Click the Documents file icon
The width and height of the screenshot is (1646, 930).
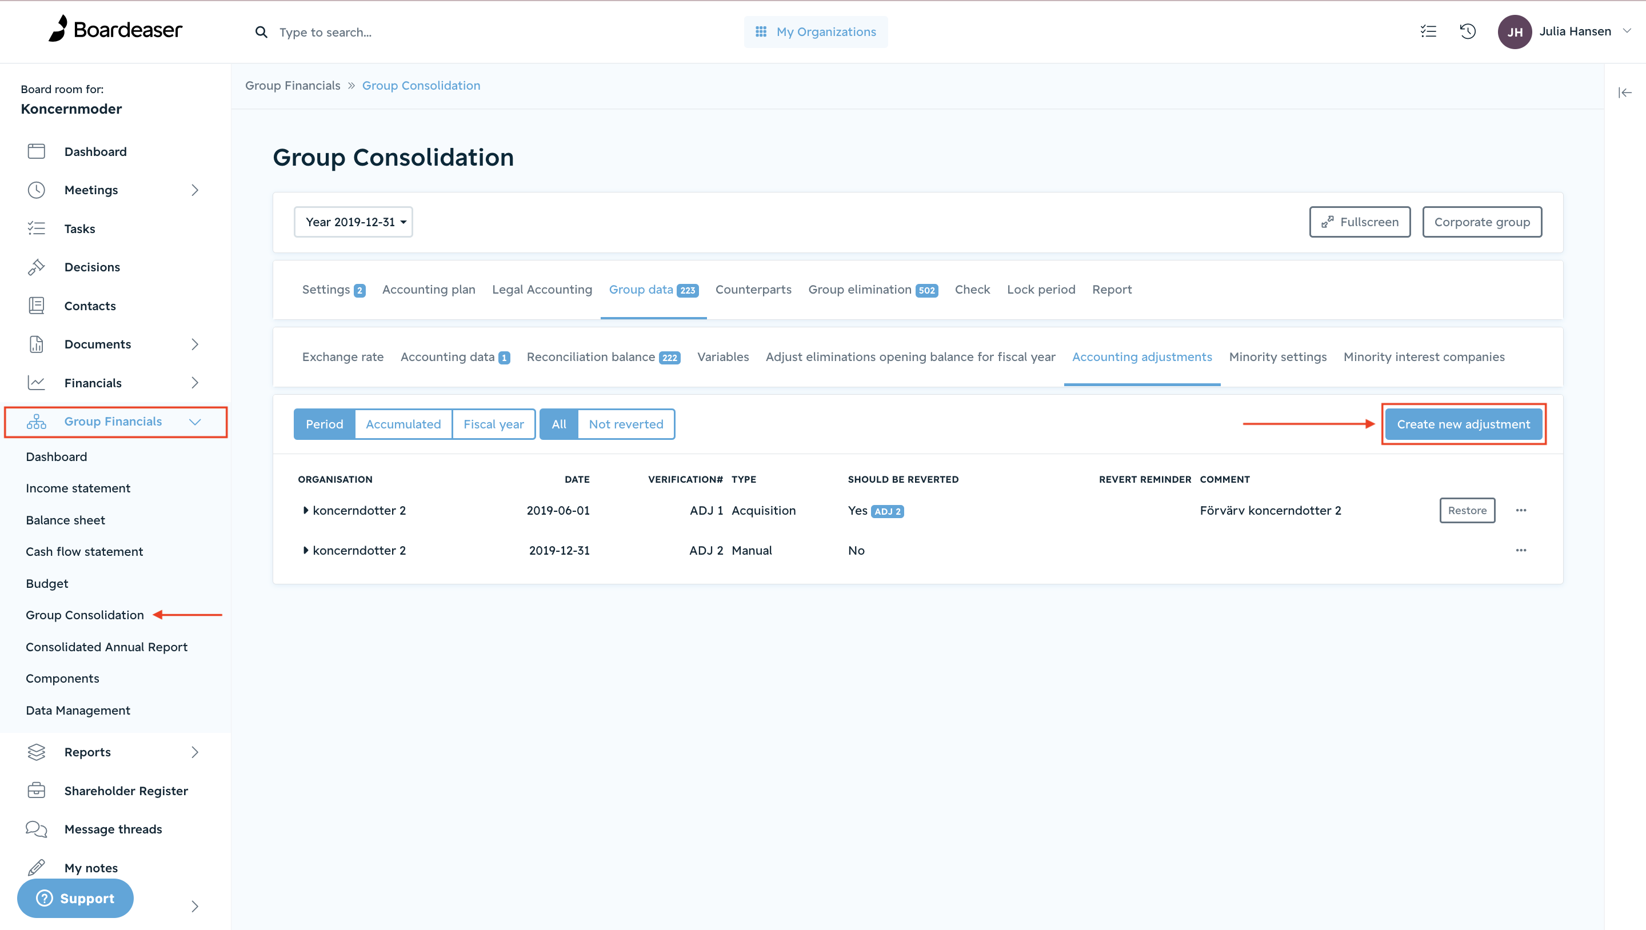coord(37,344)
